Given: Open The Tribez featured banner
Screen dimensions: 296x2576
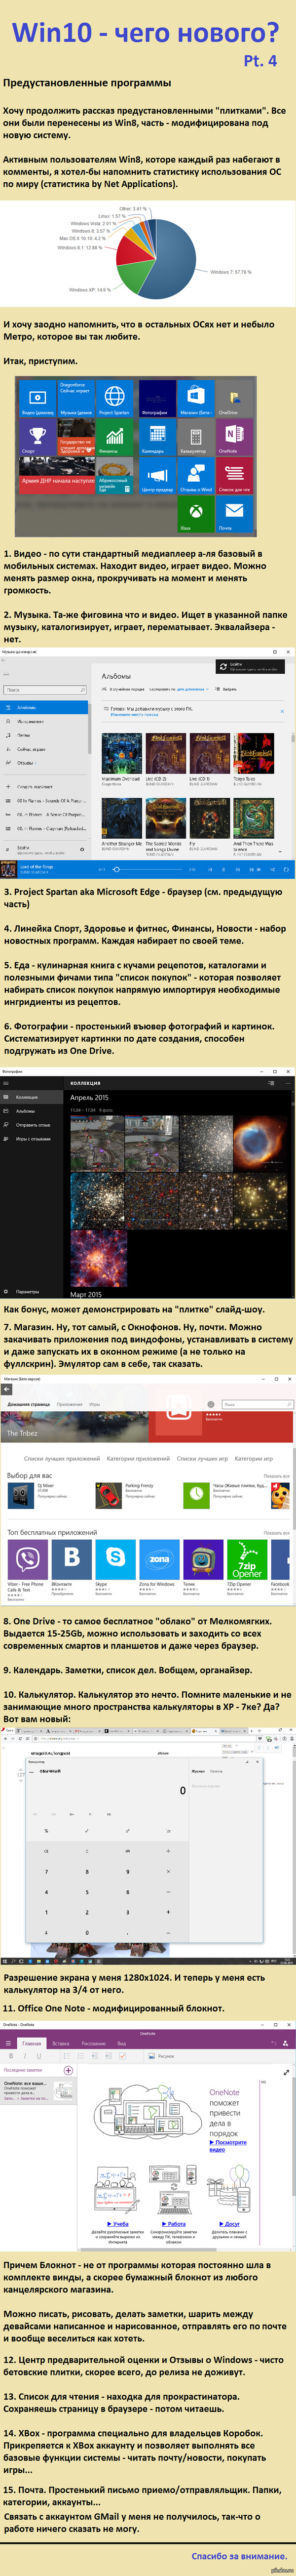Looking at the screenshot, I should tap(74, 1427).
